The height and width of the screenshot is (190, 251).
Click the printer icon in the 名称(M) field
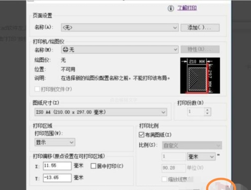65,50
